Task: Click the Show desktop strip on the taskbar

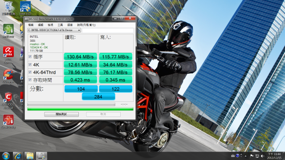Action: coord(284,156)
